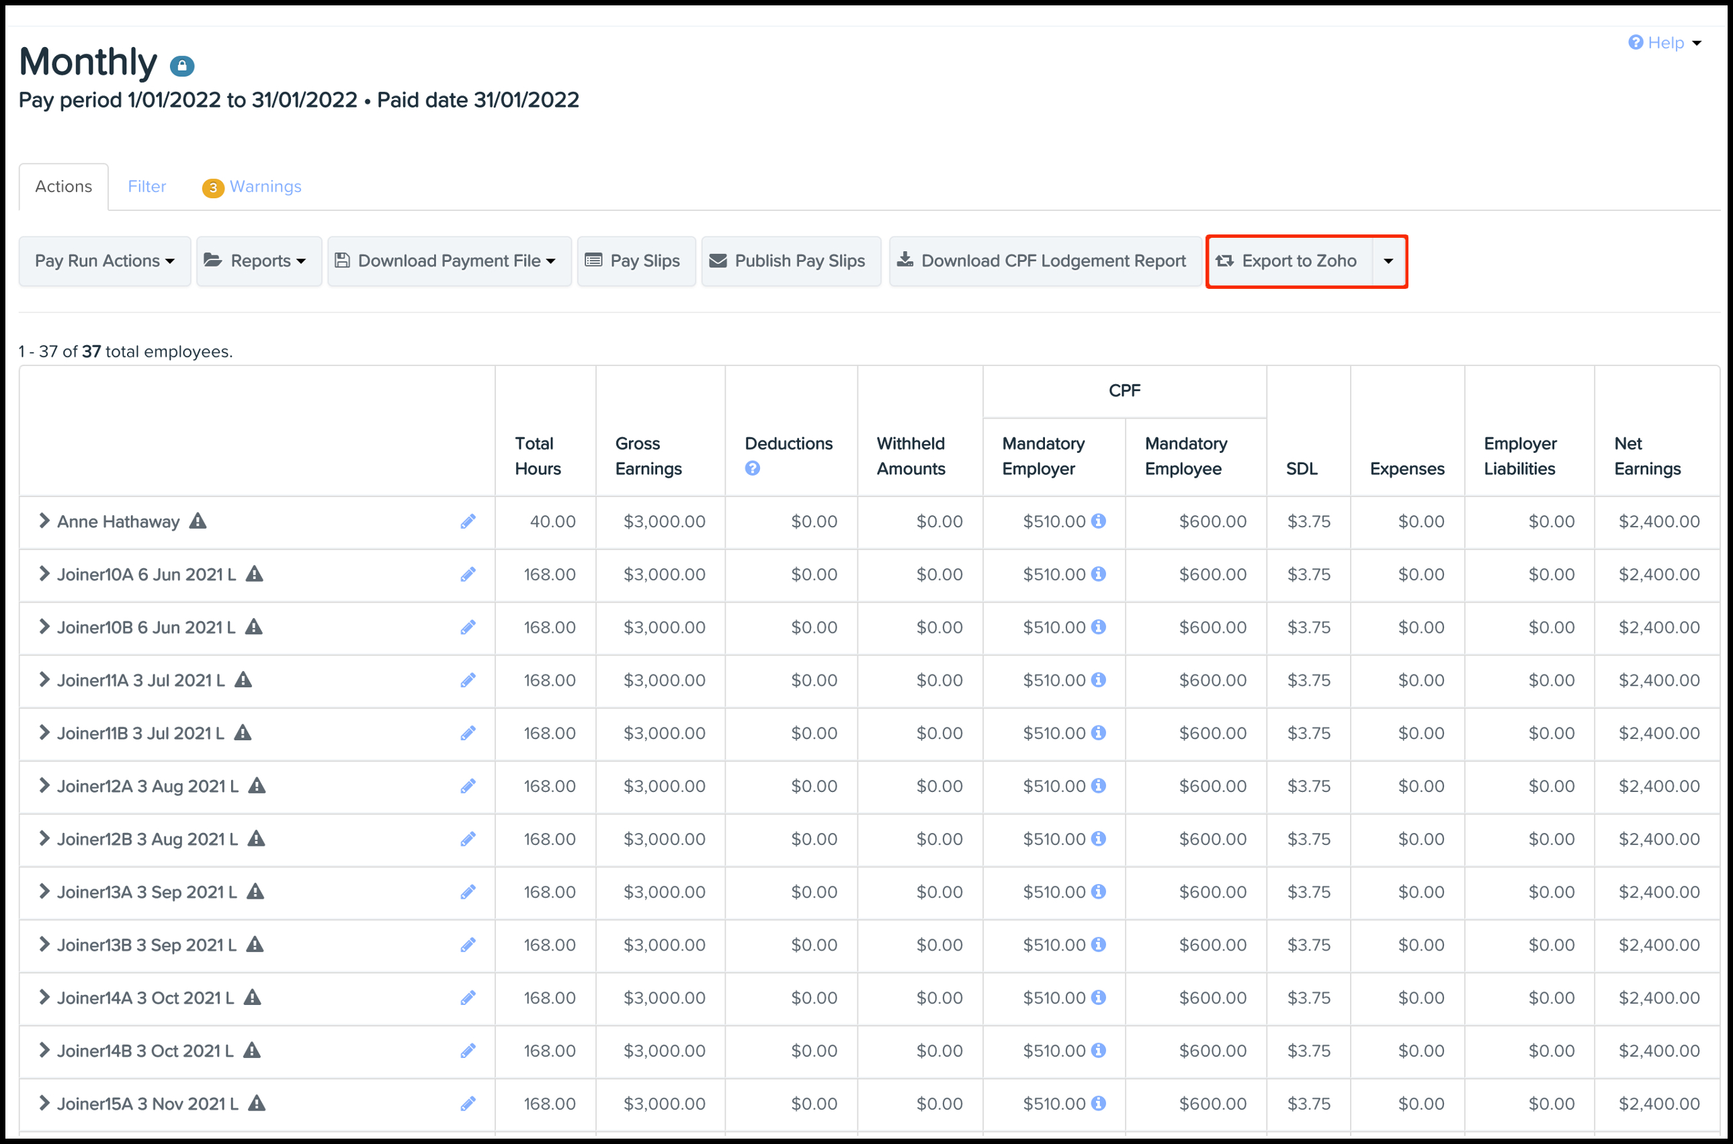
Task: Click warning triangle next to Anne Hathaway
Action: (198, 521)
